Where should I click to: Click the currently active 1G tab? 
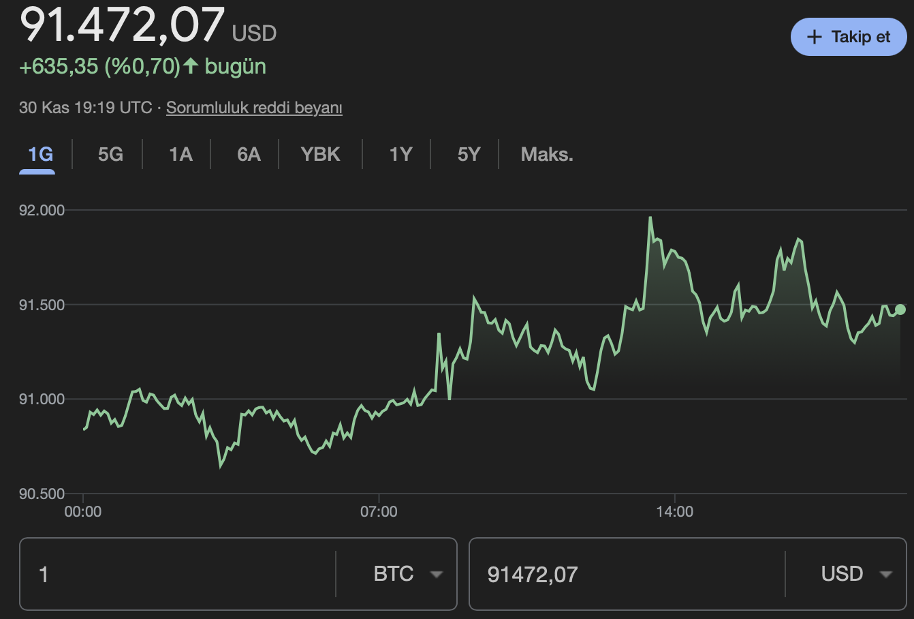point(37,154)
